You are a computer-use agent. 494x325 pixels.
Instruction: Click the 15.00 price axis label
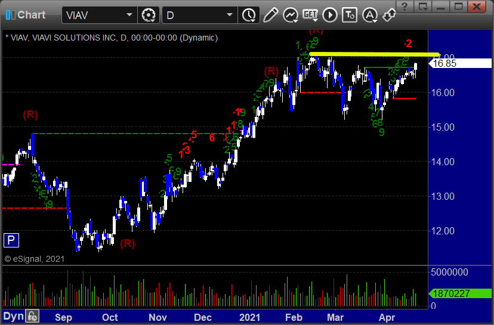443,127
